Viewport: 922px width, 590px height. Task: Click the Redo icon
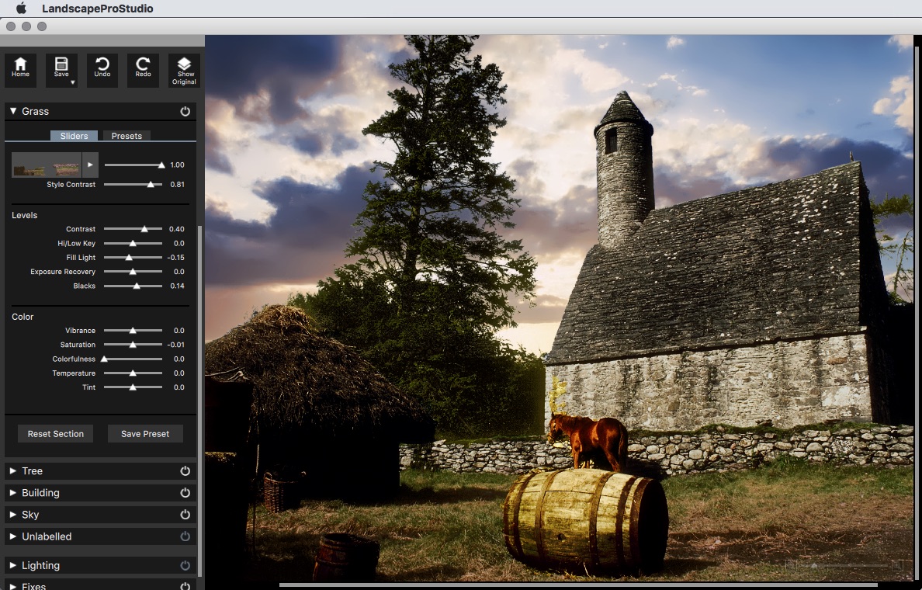click(143, 69)
